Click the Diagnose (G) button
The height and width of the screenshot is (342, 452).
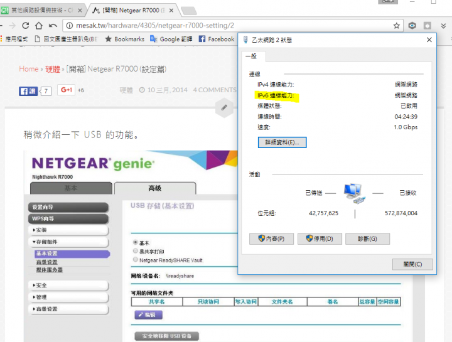click(x=367, y=239)
